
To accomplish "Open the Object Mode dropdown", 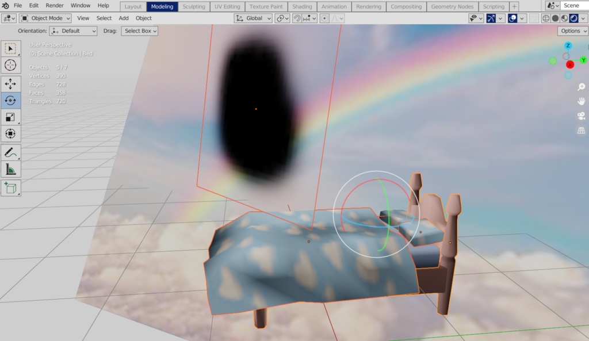I will 45,18.
